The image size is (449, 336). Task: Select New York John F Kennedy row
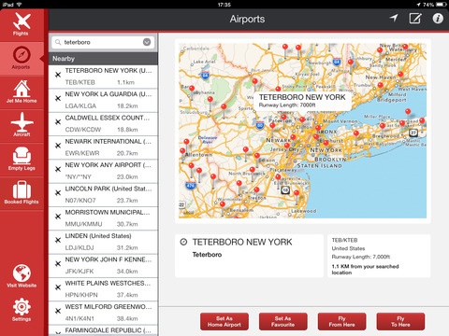coord(103,266)
